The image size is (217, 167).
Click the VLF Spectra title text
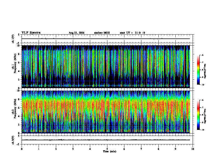pos(31,33)
